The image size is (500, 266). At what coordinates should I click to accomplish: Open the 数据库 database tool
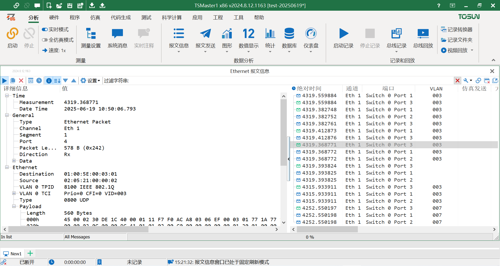(x=289, y=38)
